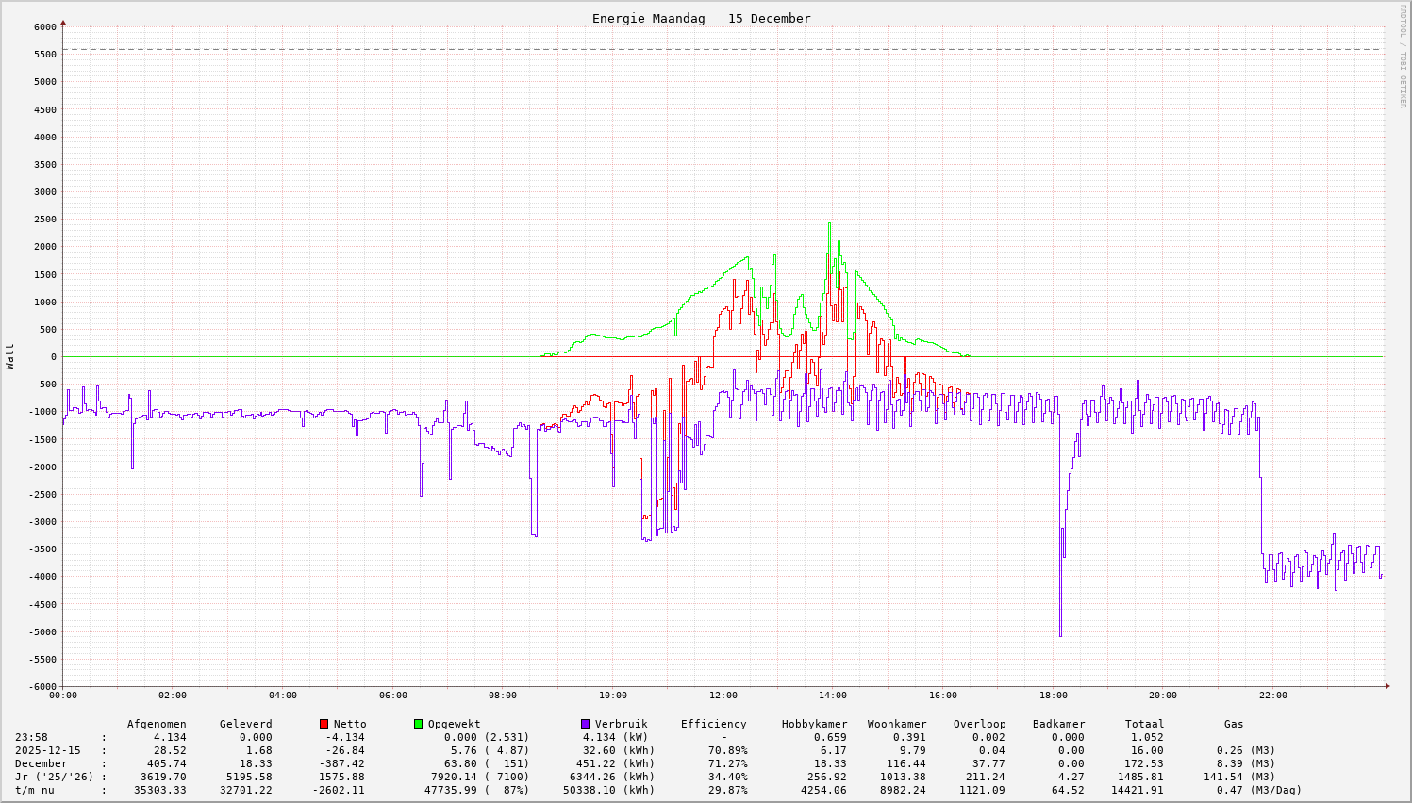Select the Woonkamer column header
Viewport: 1412px width, 803px height.
(x=897, y=724)
